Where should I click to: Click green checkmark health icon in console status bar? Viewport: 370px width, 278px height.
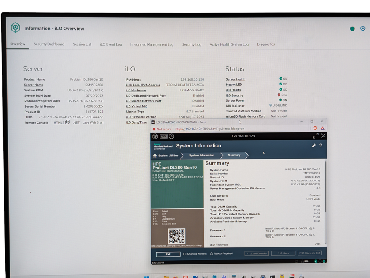click(316, 261)
